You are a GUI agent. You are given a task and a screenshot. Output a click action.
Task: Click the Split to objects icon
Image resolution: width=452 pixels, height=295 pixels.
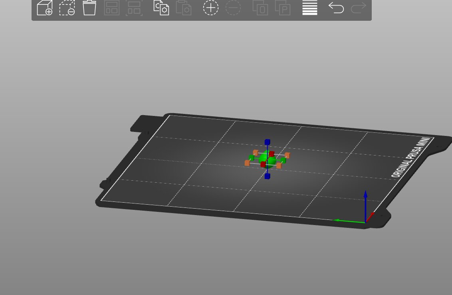click(260, 8)
